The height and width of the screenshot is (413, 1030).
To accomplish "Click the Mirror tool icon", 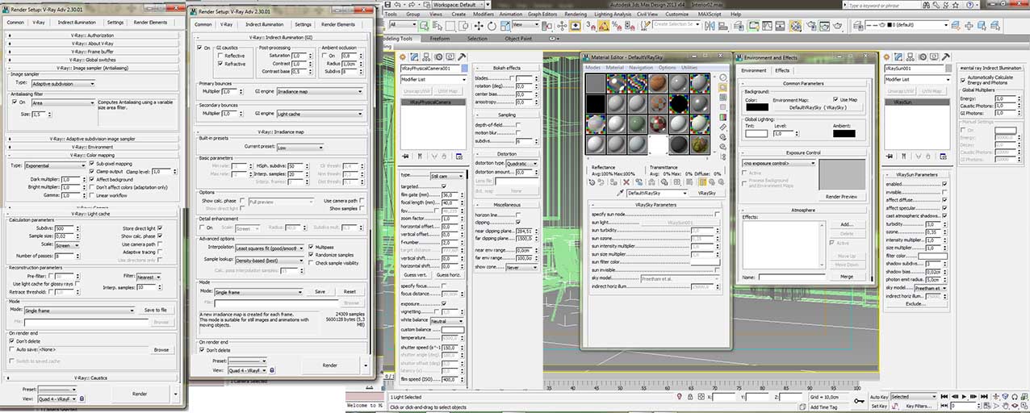I will pyautogui.click(x=710, y=26).
